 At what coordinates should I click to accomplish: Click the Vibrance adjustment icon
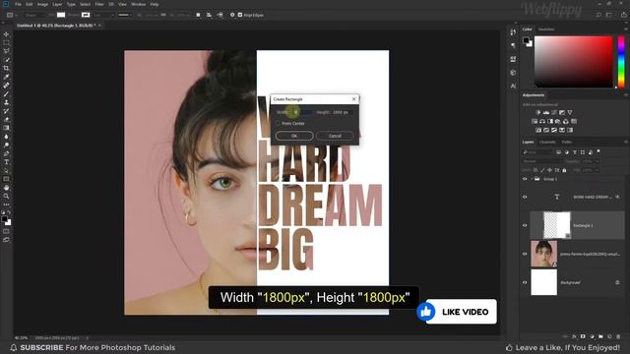570,112
